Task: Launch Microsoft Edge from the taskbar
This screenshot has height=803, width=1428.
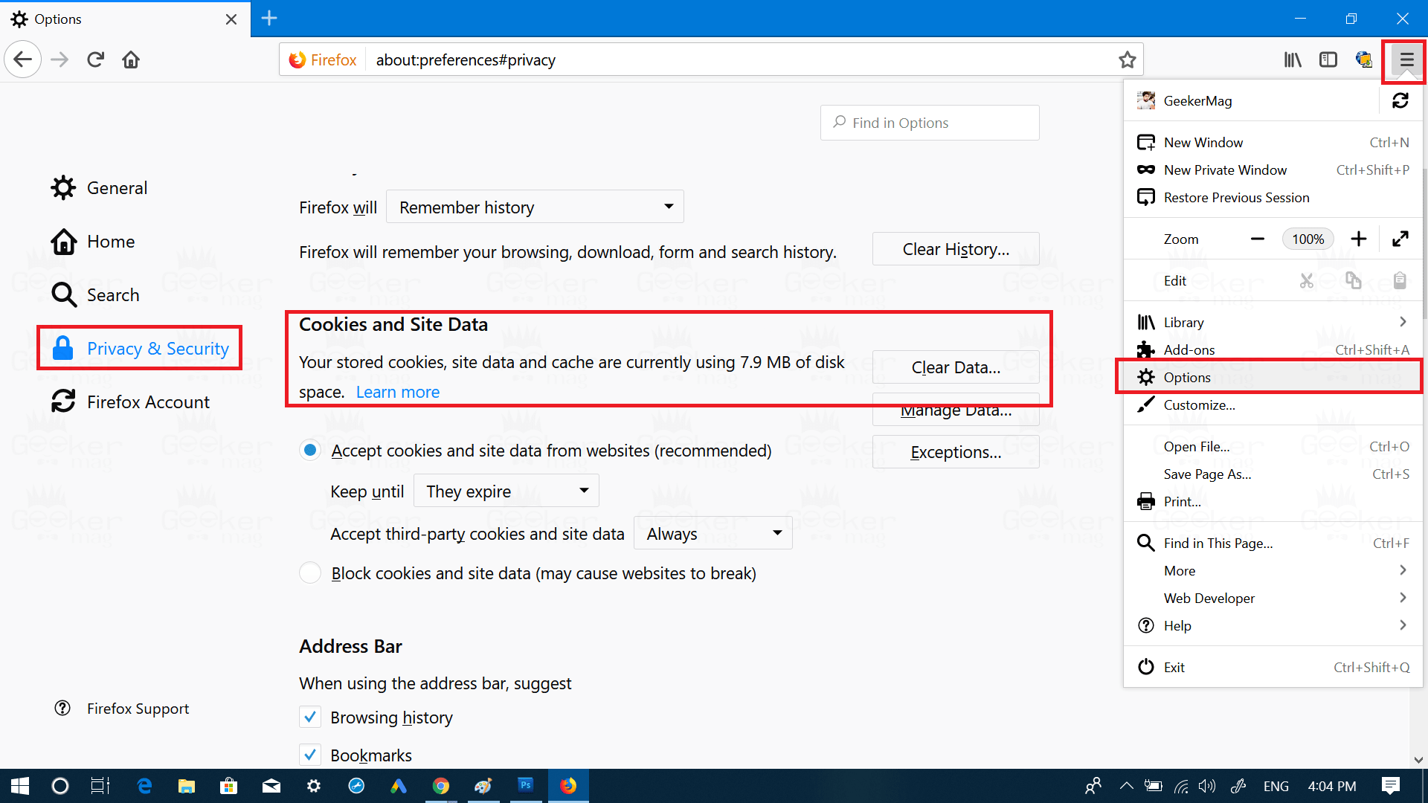Action: (x=144, y=786)
